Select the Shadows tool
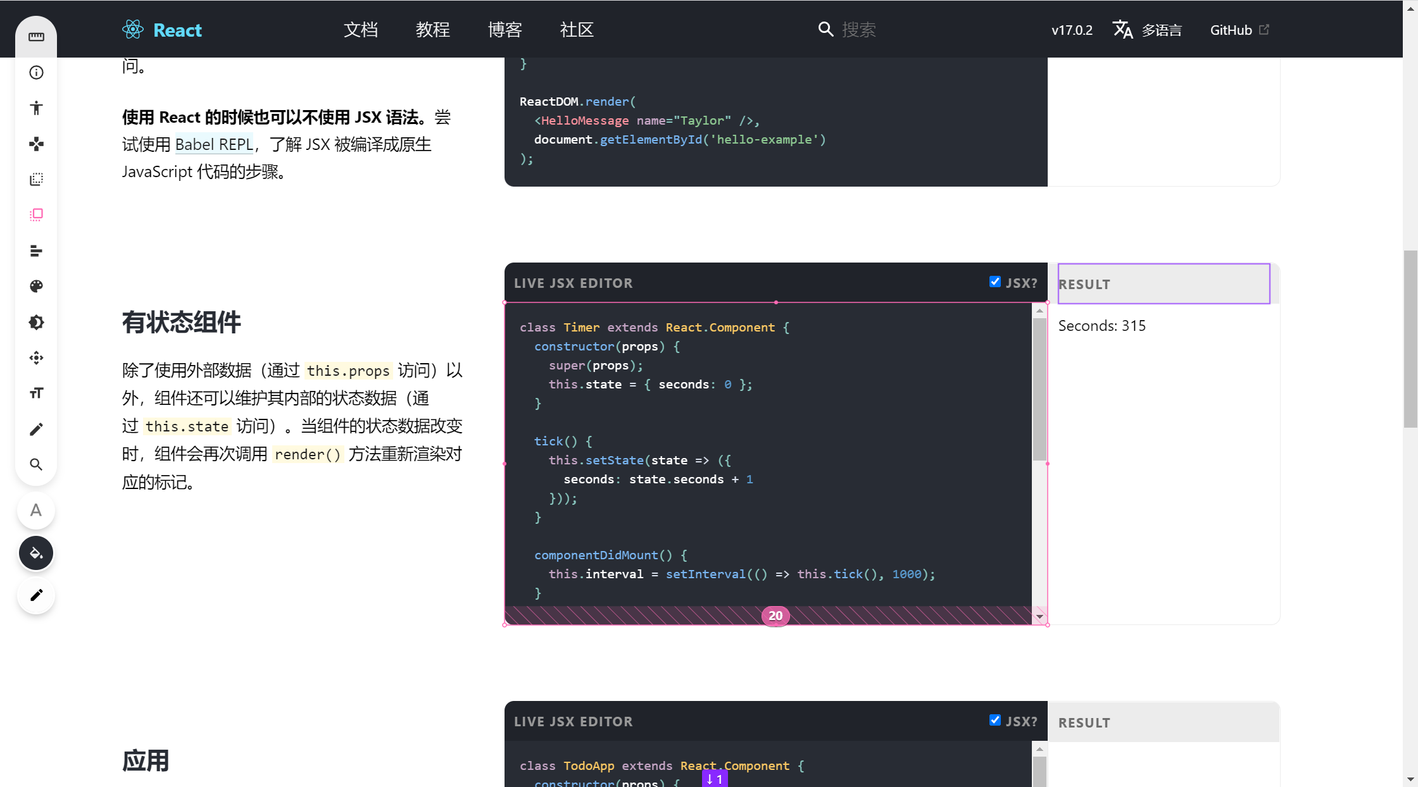This screenshot has height=787, width=1418. [36, 322]
